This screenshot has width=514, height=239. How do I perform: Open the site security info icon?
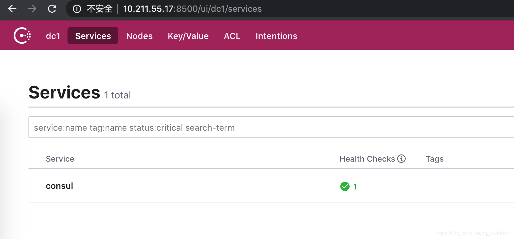click(77, 9)
